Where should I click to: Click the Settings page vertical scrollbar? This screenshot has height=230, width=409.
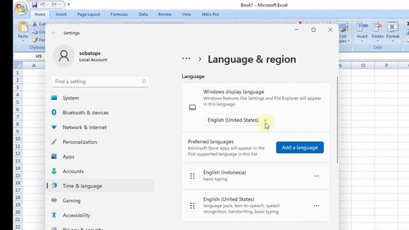tap(337, 120)
